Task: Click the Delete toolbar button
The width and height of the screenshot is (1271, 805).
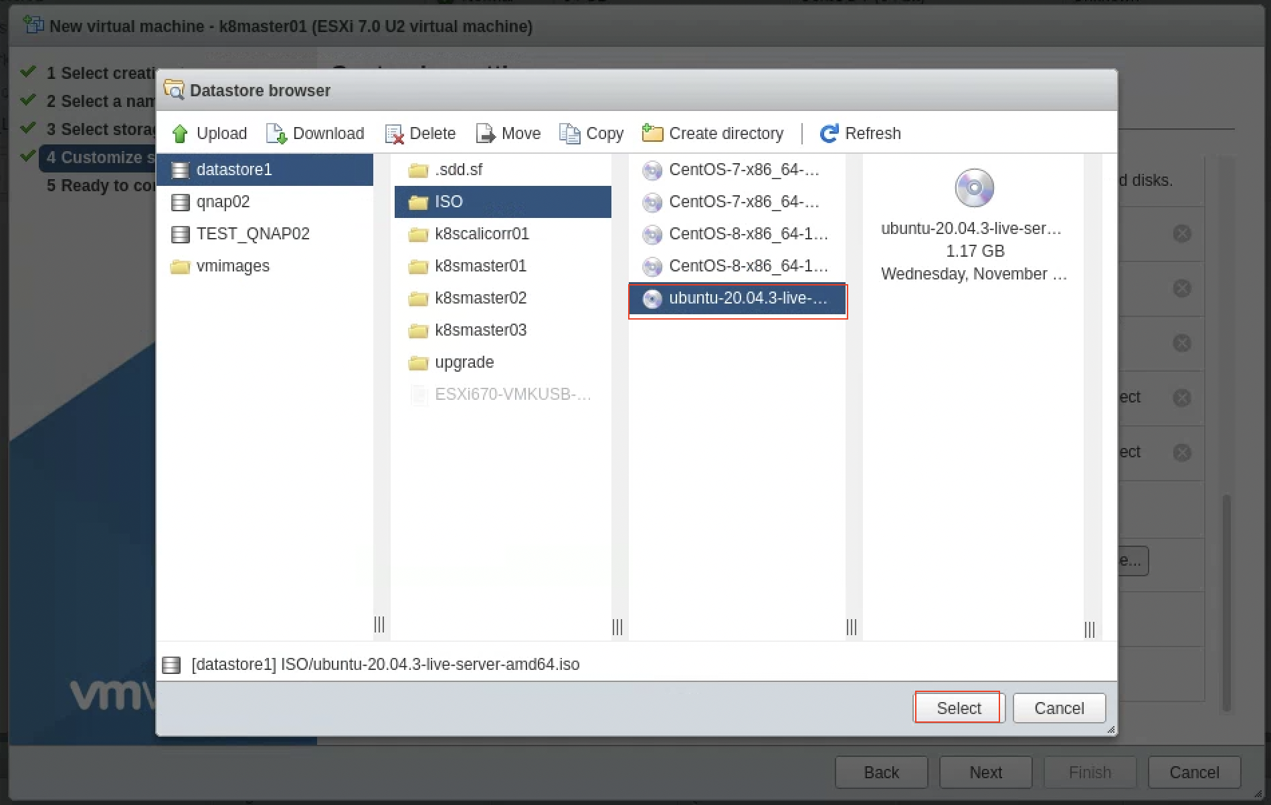Action: 421,134
